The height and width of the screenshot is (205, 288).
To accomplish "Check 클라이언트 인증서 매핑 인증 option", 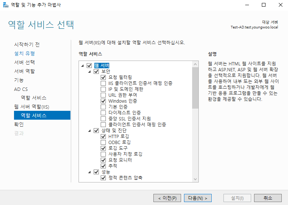I will [103, 124].
